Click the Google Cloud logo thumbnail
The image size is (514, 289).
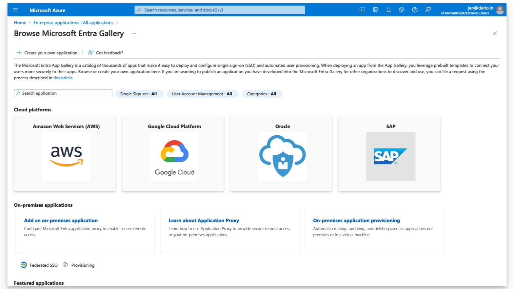coord(174,157)
